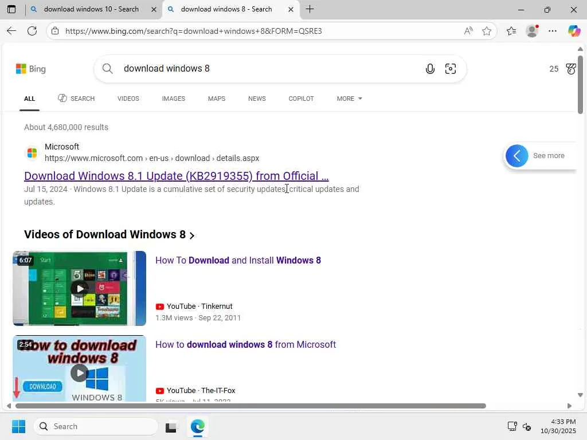The height and width of the screenshot is (440, 587).
Task: Open the clock and date flyout
Action: pos(558,426)
